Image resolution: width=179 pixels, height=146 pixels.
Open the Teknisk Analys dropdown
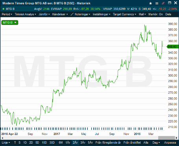pos(25,14)
